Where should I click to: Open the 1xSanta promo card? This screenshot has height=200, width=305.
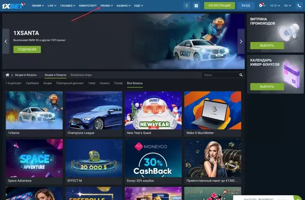[x=34, y=114]
